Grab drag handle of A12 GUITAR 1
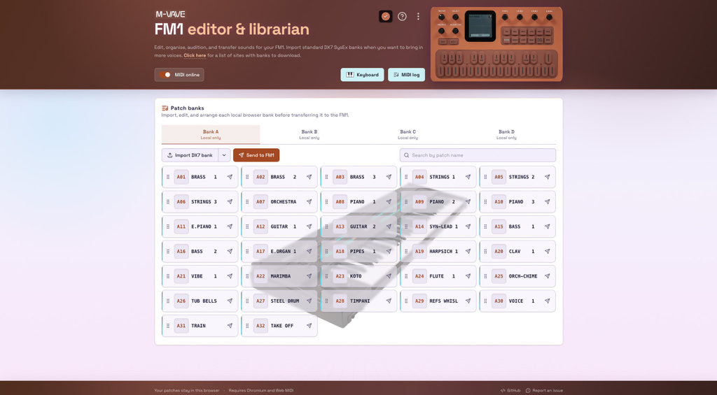This screenshot has height=395, width=717. point(247,227)
